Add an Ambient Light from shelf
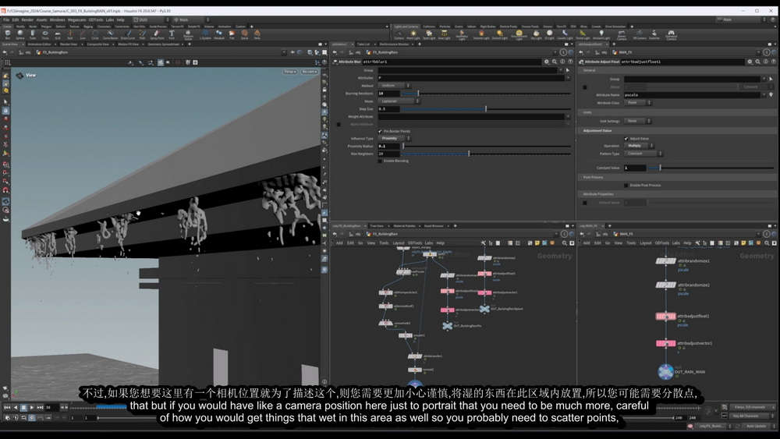 pyautogui.click(x=601, y=34)
